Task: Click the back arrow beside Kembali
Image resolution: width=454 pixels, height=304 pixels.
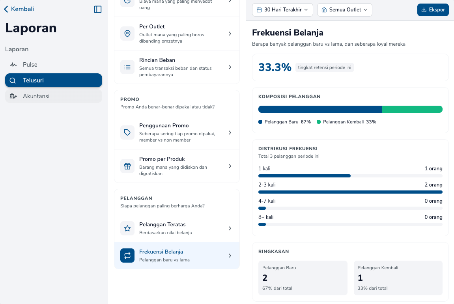Action: (x=6, y=9)
